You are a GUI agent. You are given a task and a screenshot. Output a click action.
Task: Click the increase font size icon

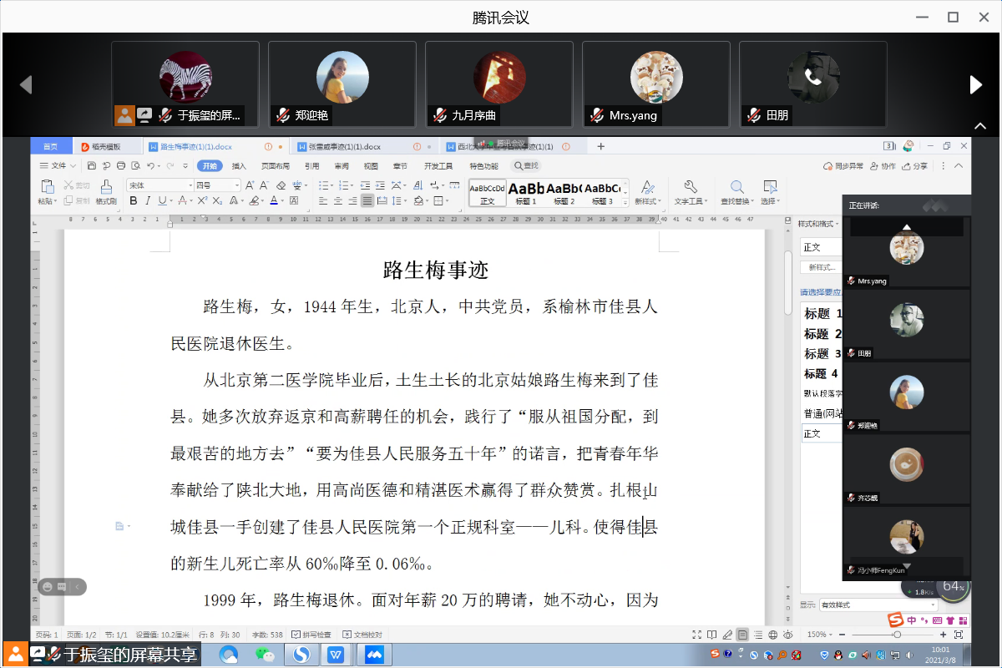250,185
